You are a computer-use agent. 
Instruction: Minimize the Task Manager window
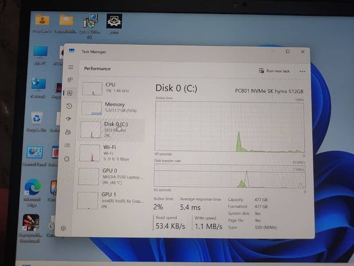point(273,51)
